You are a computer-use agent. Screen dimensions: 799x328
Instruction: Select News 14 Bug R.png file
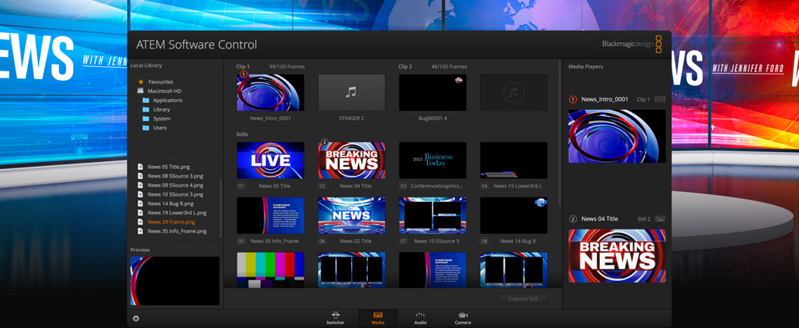coord(170,203)
